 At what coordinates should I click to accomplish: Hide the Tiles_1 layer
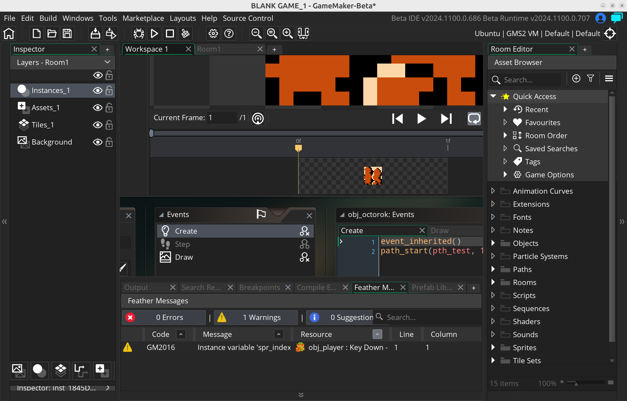98,125
